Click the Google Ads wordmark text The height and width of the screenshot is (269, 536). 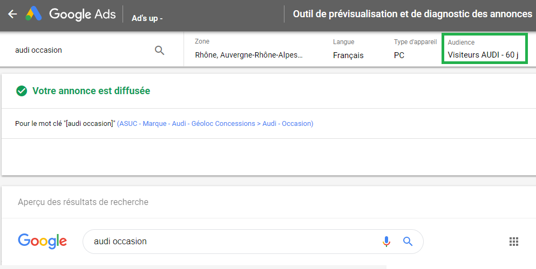pyautogui.click(x=82, y=15)
